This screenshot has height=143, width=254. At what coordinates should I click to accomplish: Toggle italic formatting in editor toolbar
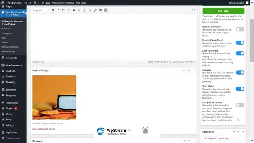pyautogui.click(x=58, y=10)
